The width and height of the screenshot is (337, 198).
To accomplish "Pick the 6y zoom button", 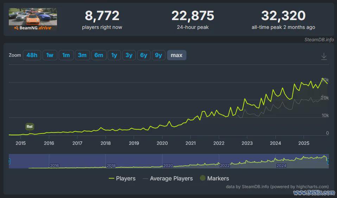I will click(x=144, y=55).
